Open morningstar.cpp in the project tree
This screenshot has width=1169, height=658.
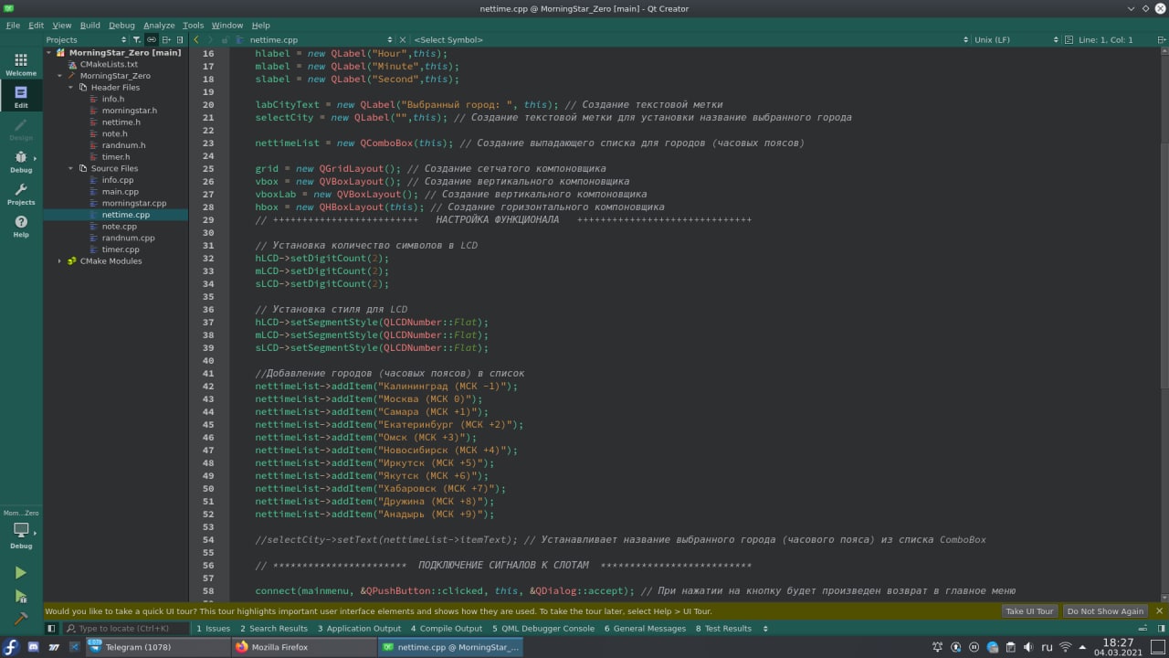[133, 203]
